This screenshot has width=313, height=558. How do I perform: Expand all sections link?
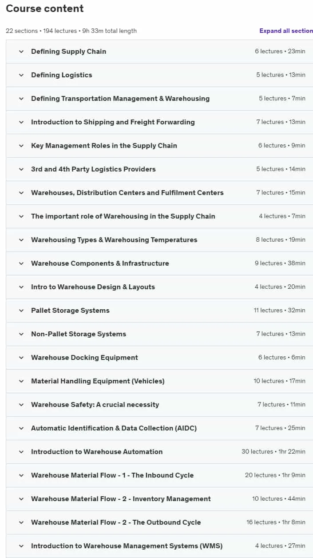pos(286,31)
